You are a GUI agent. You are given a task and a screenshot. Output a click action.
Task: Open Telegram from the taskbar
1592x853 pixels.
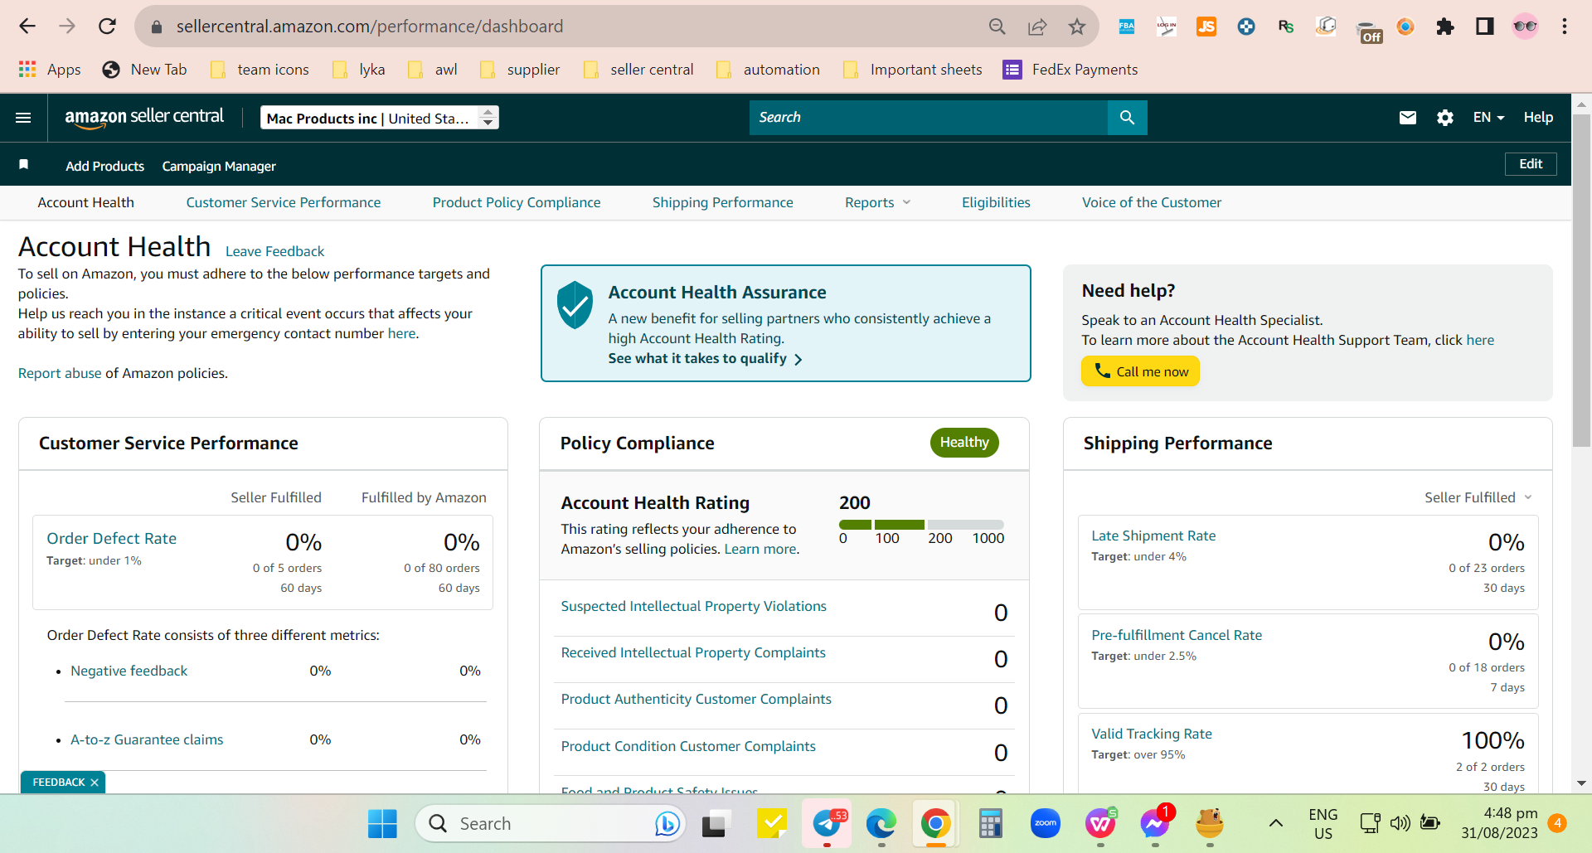coord(827,823)
